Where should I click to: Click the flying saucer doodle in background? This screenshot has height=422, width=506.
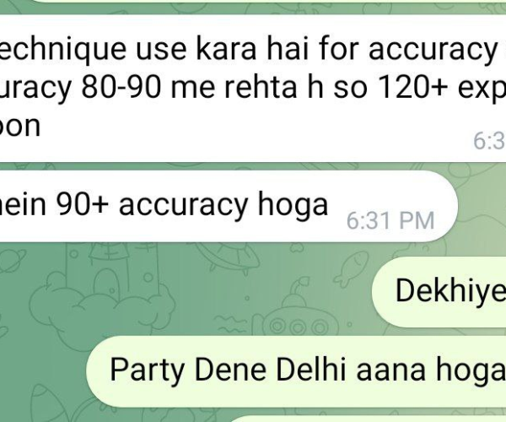point(228,256)
